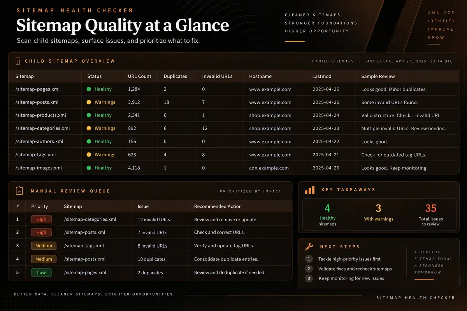Sort by the Hostname column header

[260, 76]
